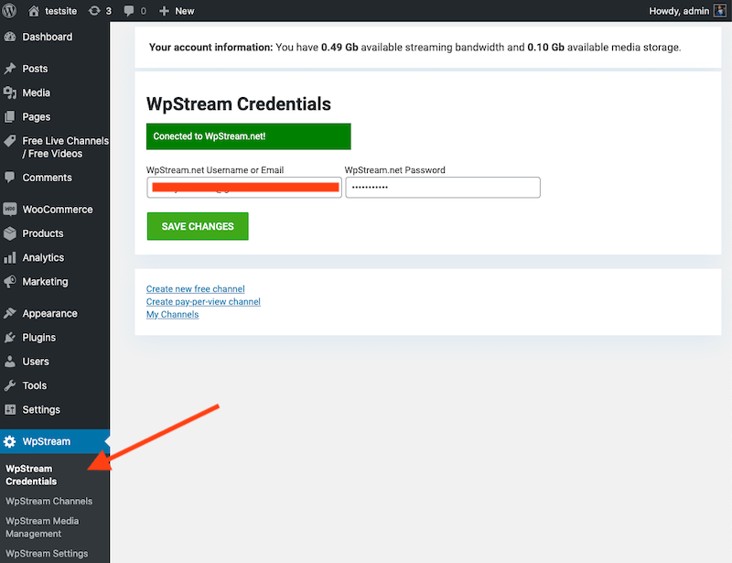
Task: Click Howdy, admin account text
Action: [x=679, y=11]
